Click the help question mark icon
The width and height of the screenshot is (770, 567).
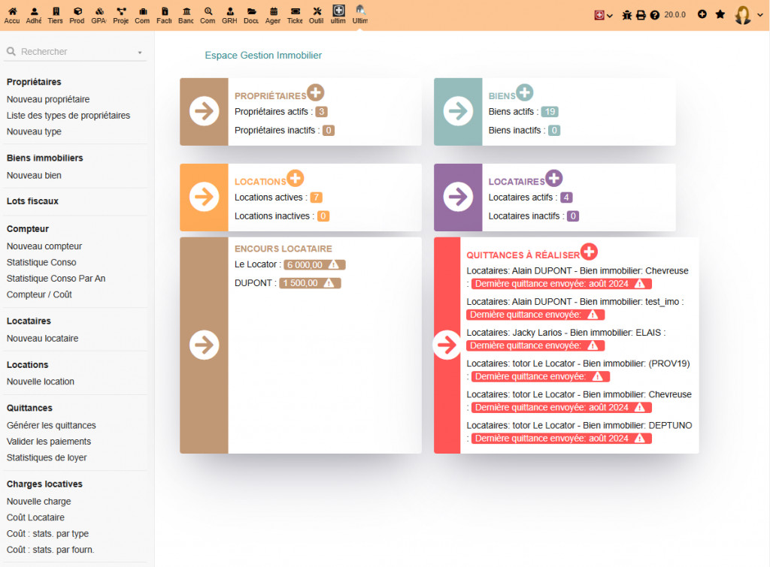pyautogui.click(x=655, y=15)
